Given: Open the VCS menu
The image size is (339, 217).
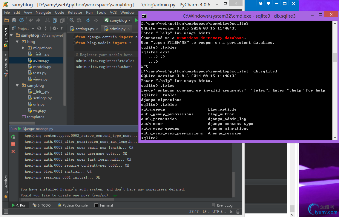Looking at the screenshot, I should [113, 13].
